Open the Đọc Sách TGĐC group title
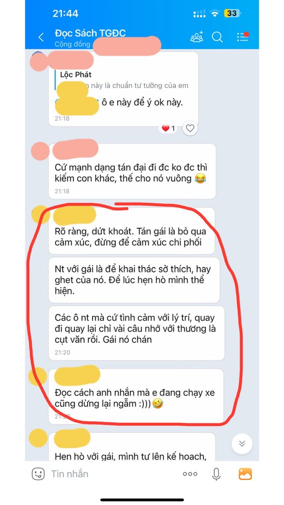The image size is (284, 505). click(90, 33)
